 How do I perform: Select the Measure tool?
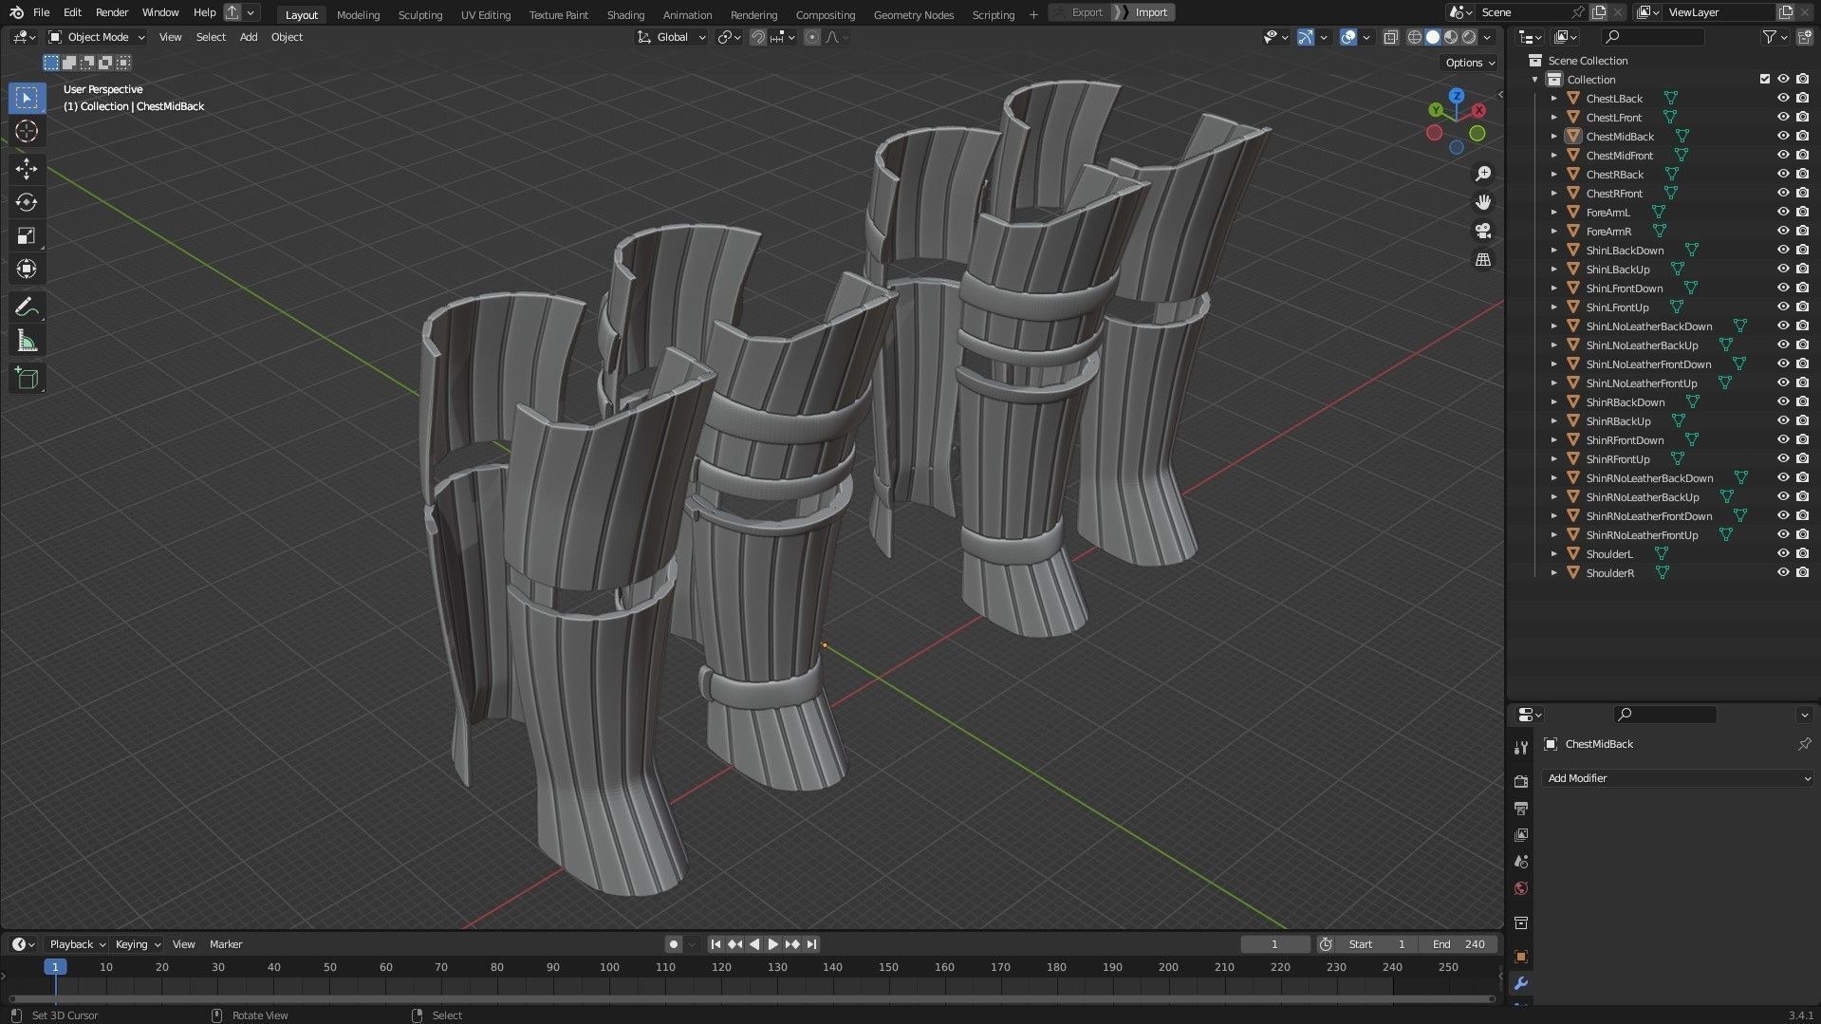(x=27, y=342)
